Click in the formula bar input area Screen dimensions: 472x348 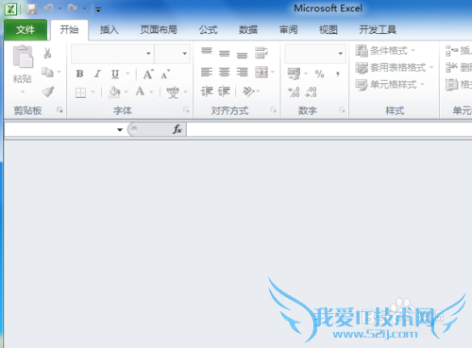pyautogui.click(x=329, y=129)
